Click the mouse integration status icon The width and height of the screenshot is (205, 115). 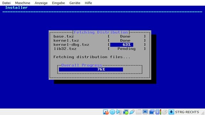(x=165, y=112)
